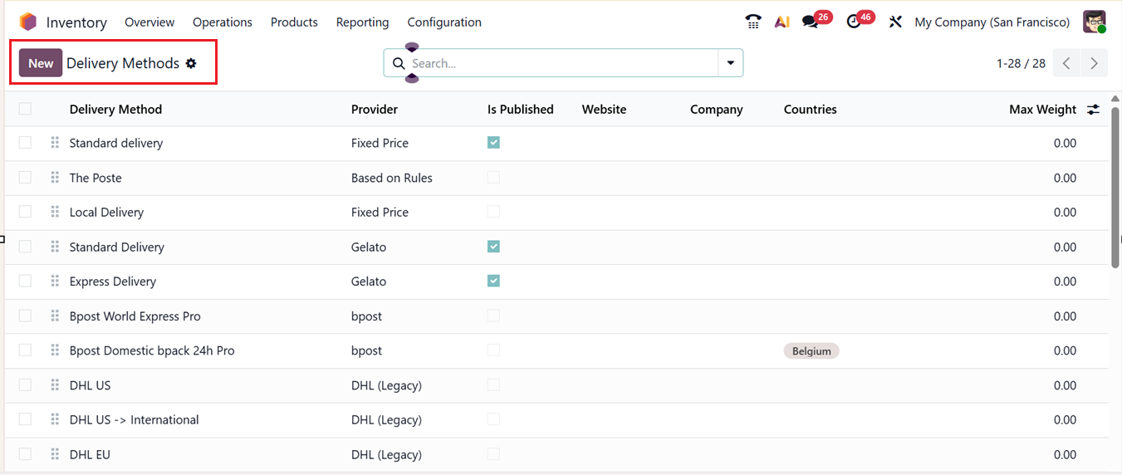Click the drag handle for DHL EU
1122x475 pixels.
(55, 454)
